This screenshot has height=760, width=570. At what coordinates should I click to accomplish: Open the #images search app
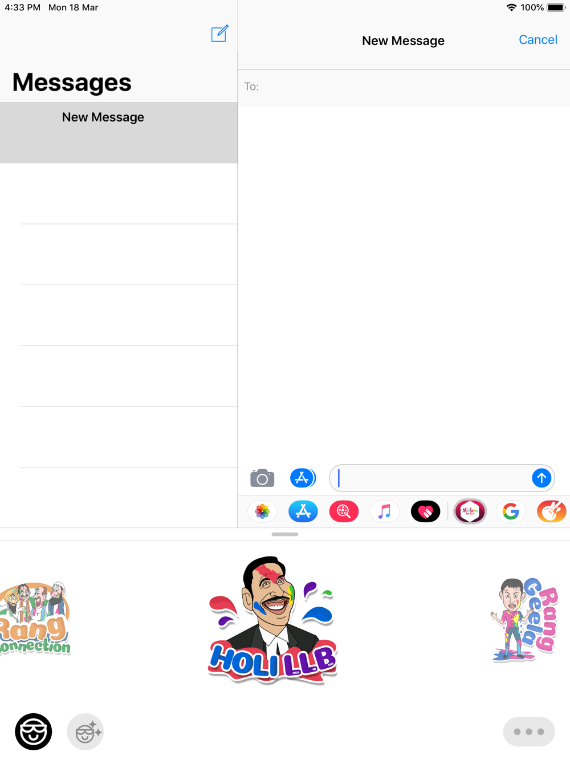pyautogui.click(x=344, y=511)
